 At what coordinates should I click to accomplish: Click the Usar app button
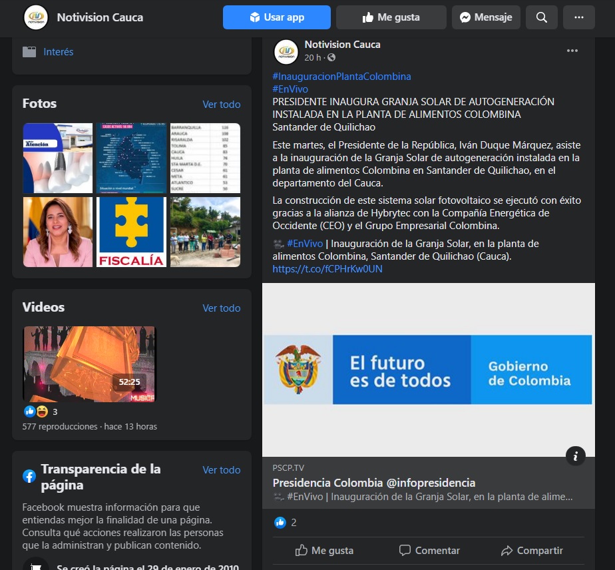pyautogui.click(x=276, y=17)
